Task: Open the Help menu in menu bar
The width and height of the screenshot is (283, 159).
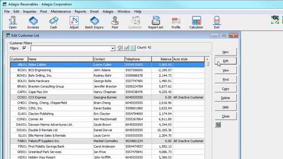Action: pyautogui.click(x=138, y=11)
